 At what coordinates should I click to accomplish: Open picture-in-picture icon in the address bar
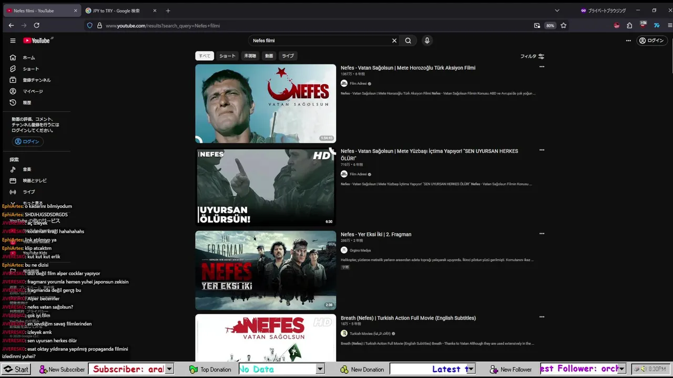[x=537, y=25]
